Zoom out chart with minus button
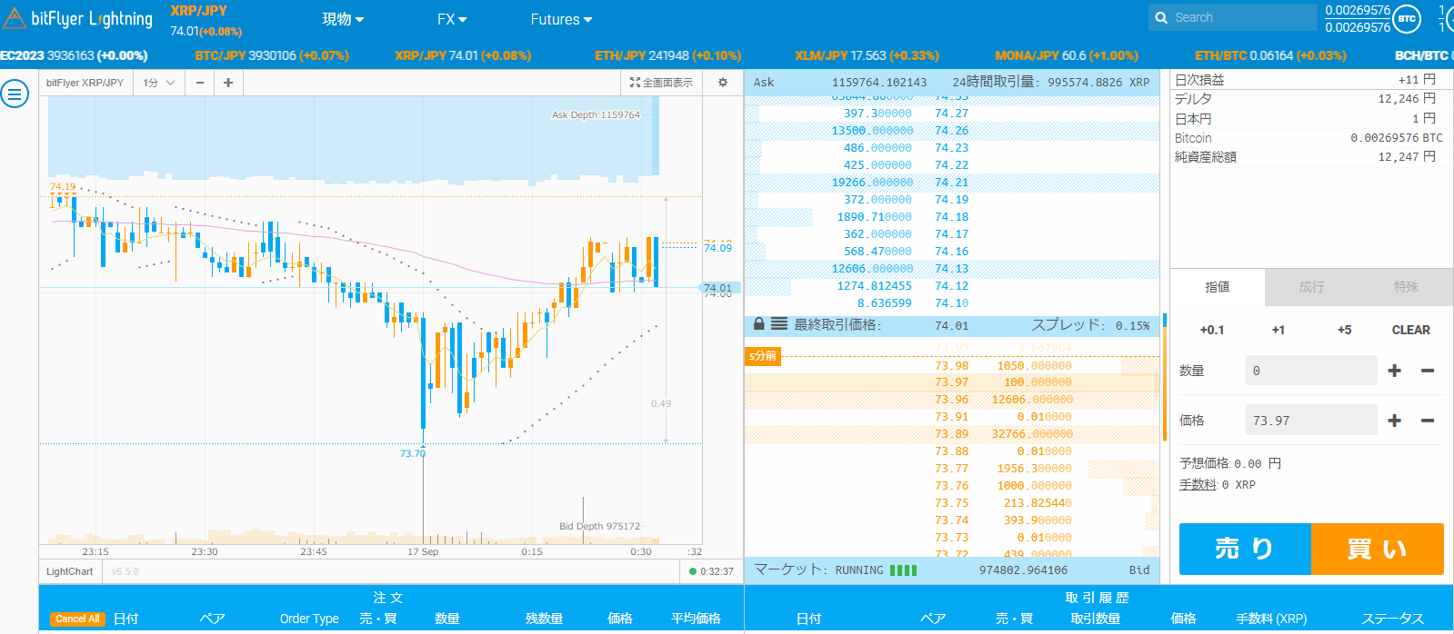 [x=200, y=83]
